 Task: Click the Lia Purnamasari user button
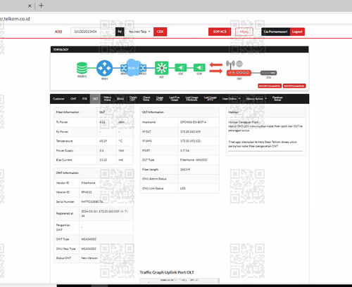coord(276,32)
